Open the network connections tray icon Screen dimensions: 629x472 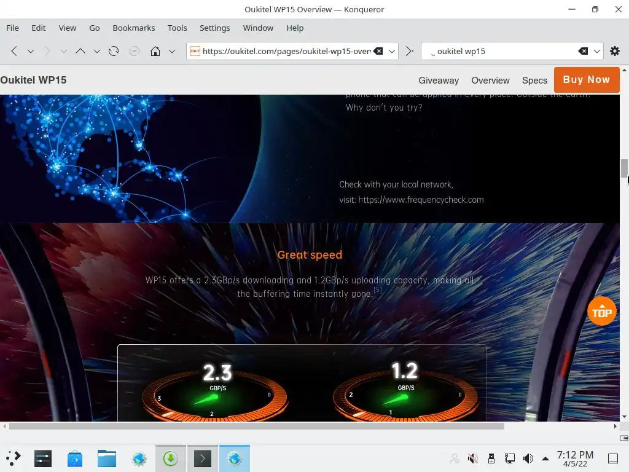(509, 458)
